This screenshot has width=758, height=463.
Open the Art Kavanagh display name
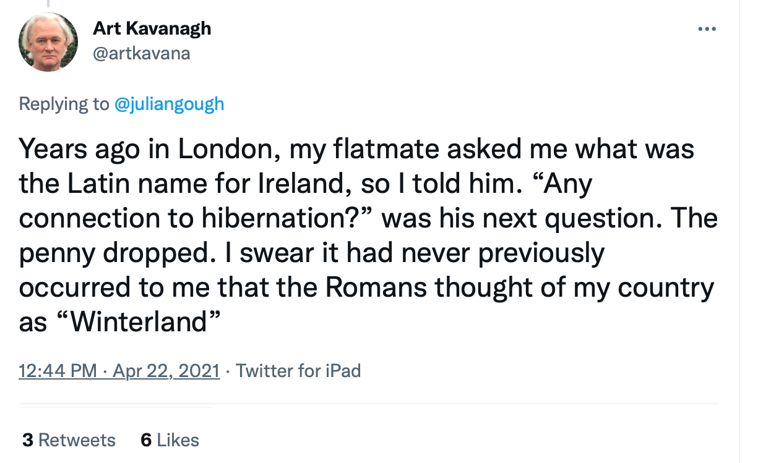(x=152, y=28)
